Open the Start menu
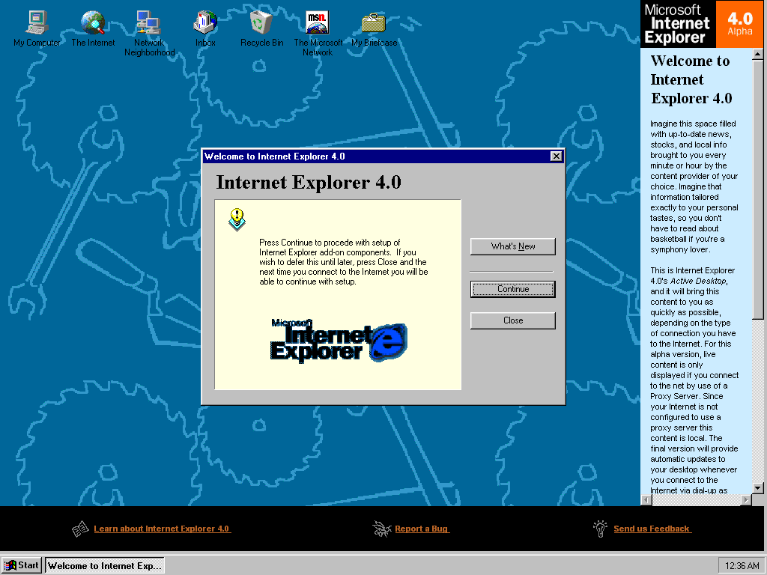Screen dimensions: 767x575 point(22,565)
